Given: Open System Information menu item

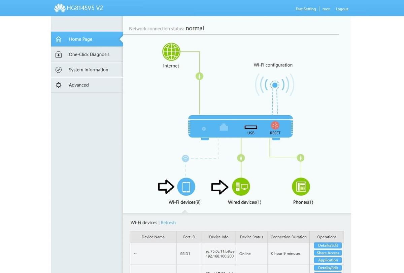Looking at the screenshot, I should click(87, 70).
